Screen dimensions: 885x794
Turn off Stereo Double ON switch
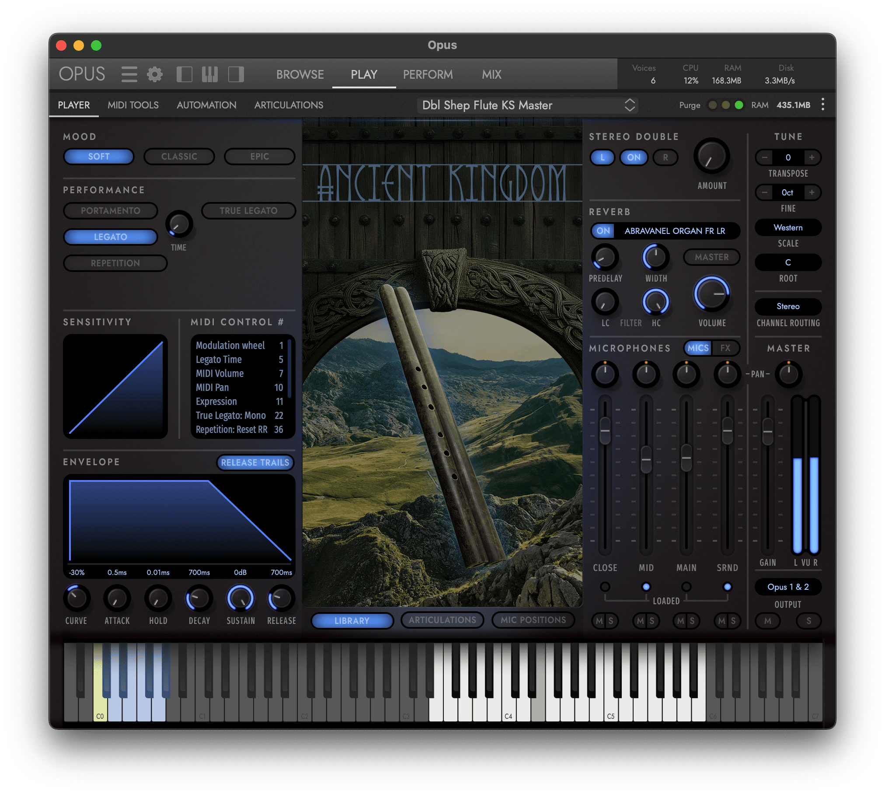tap(634, 157)
